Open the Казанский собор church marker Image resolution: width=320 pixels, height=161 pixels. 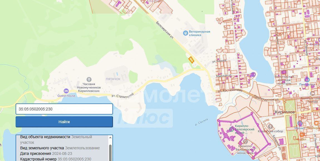[x=270, y=126]
